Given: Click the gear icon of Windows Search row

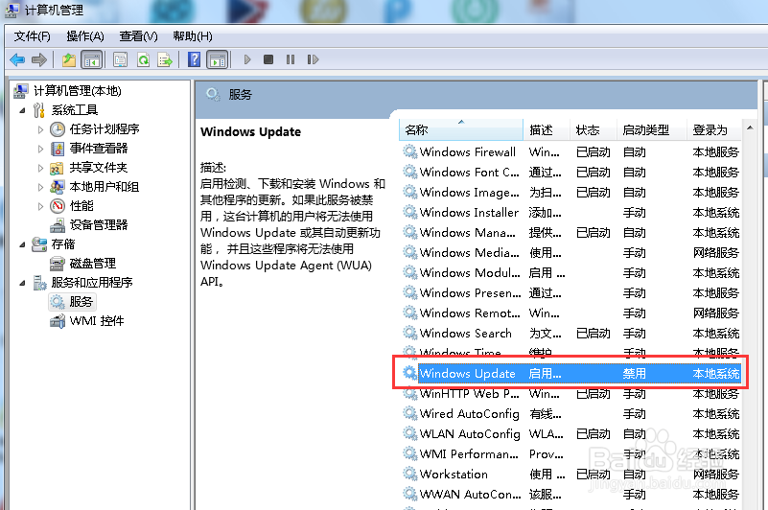Looking at the screenshot, I should (409, 334).
